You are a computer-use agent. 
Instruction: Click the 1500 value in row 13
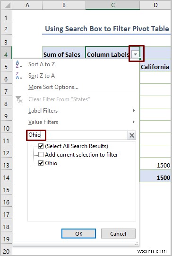pos(163,166)
